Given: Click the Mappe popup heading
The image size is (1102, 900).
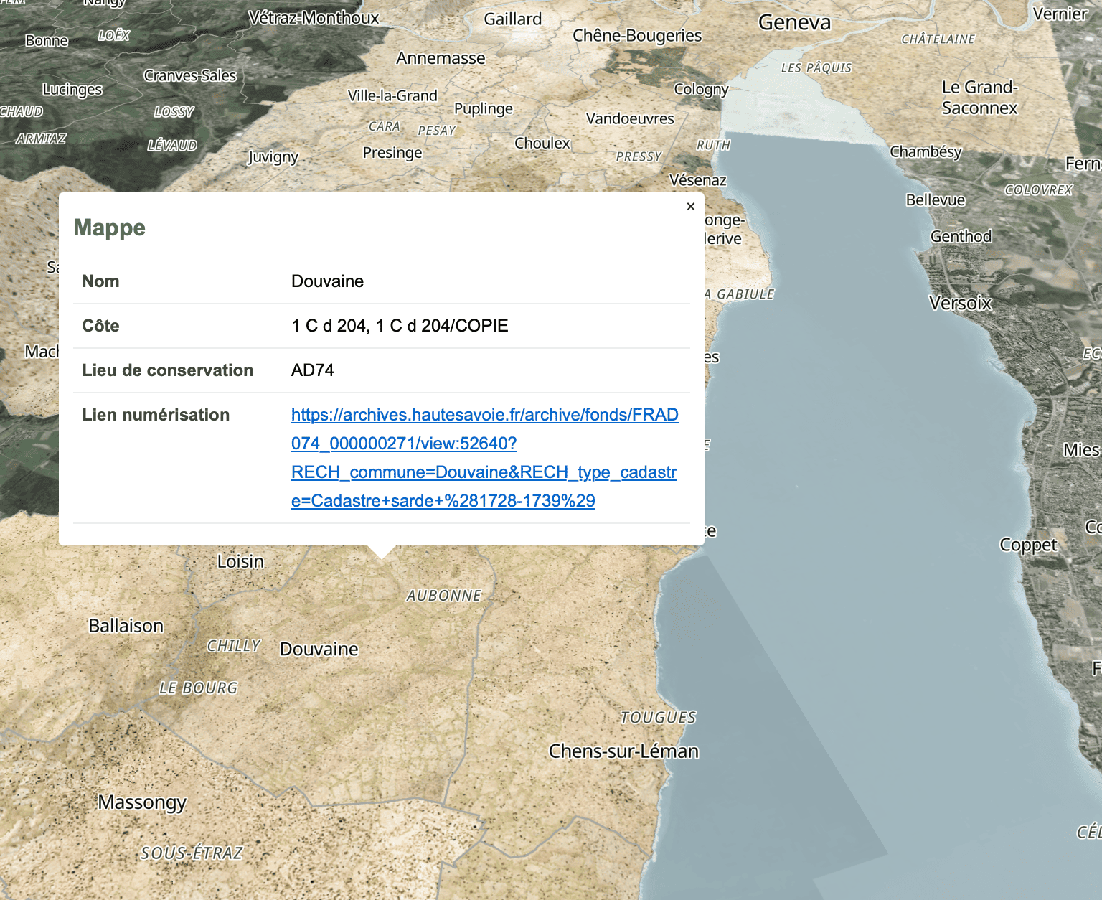Looking at the screenshot, I should pyautogui.click(x=110, y=228).
